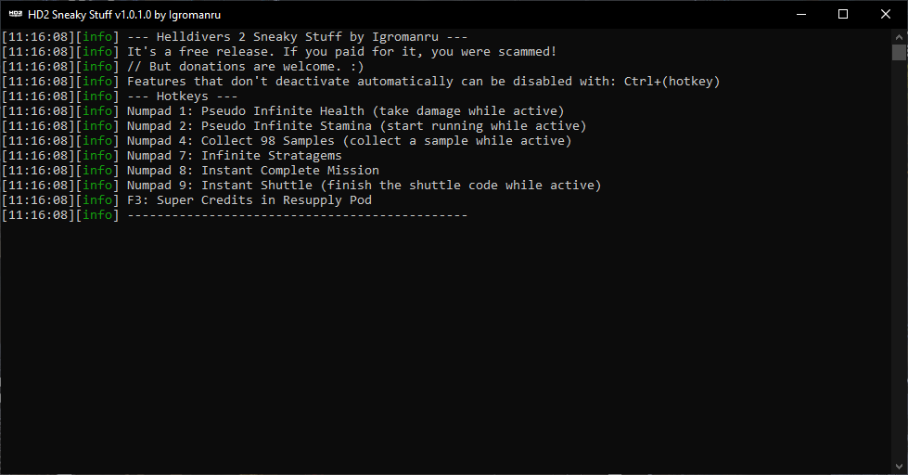This screenshot has height=475, width=908.
Task: Click the Instant Complete Mission line
Action: (x=190, y=171)
